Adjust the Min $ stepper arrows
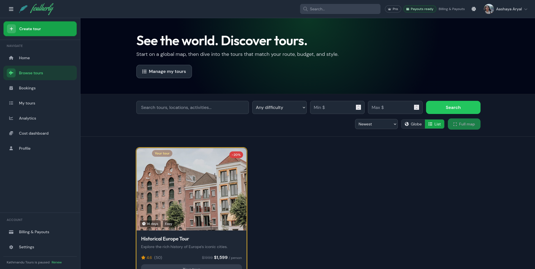The height and width of the screenshot is (269, 535). click(x=358, y=107)
